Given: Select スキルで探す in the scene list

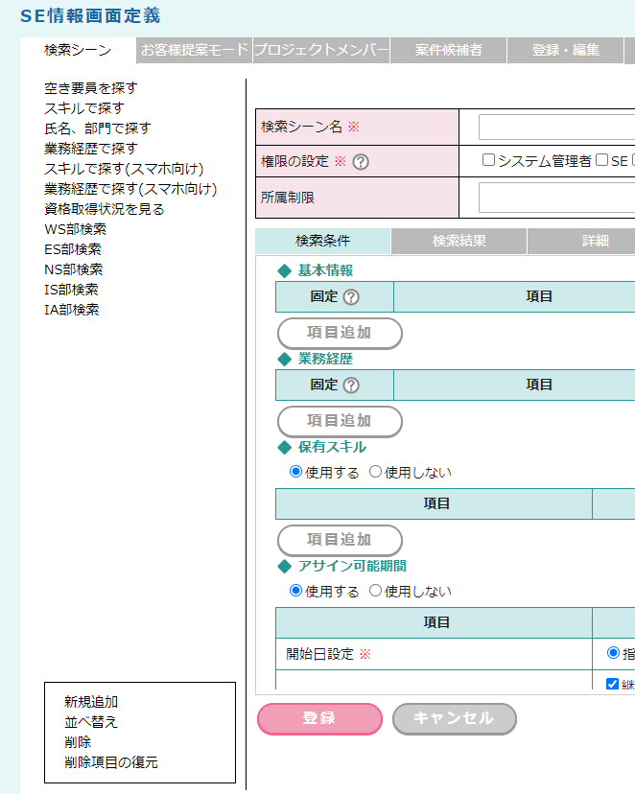Looking at the screenshot, I should 83,108.
